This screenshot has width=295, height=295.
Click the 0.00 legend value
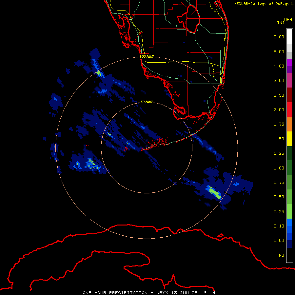(x=279, y=241)
